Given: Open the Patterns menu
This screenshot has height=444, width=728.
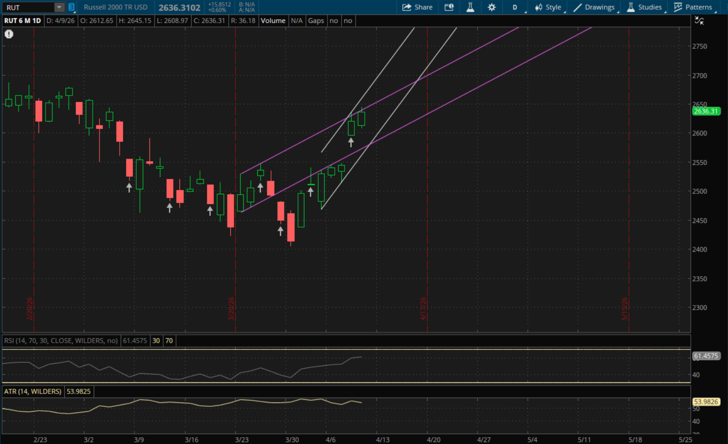Looking at the screenshot, I should point(693,7).
